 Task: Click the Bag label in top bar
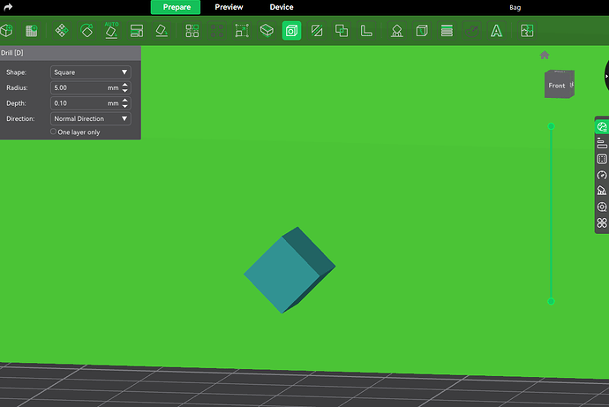click(x=515, y=7)
